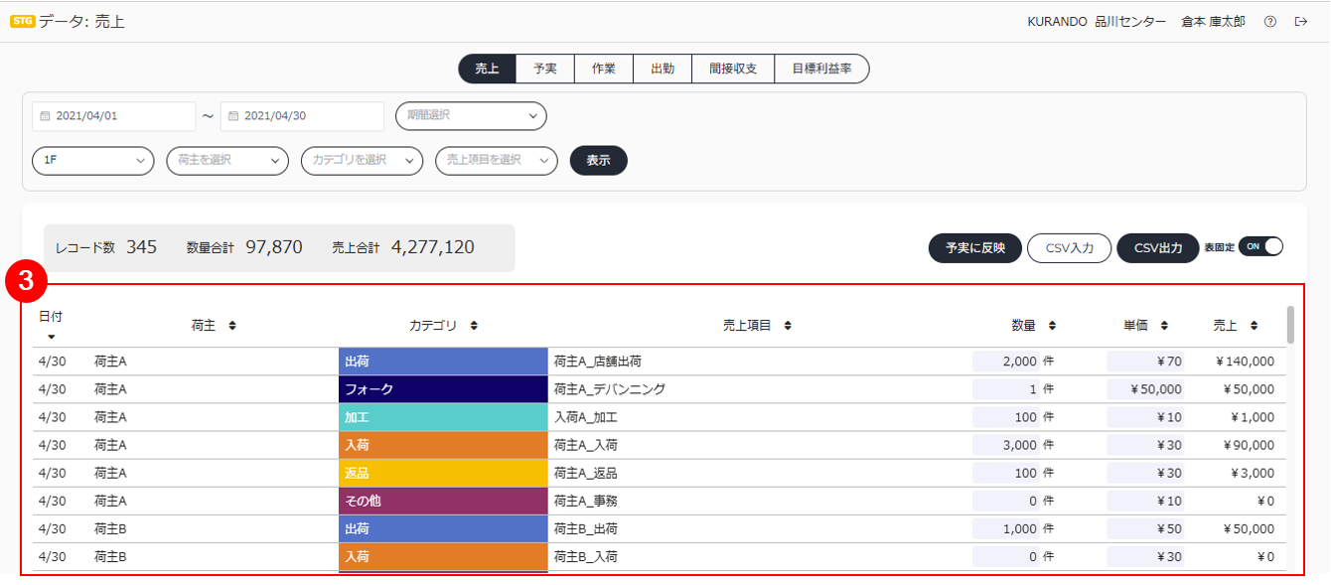Click the blue 出荷 category cell for 荷主A_店舗出荷

pyautogui.click(x=443, y=362)
